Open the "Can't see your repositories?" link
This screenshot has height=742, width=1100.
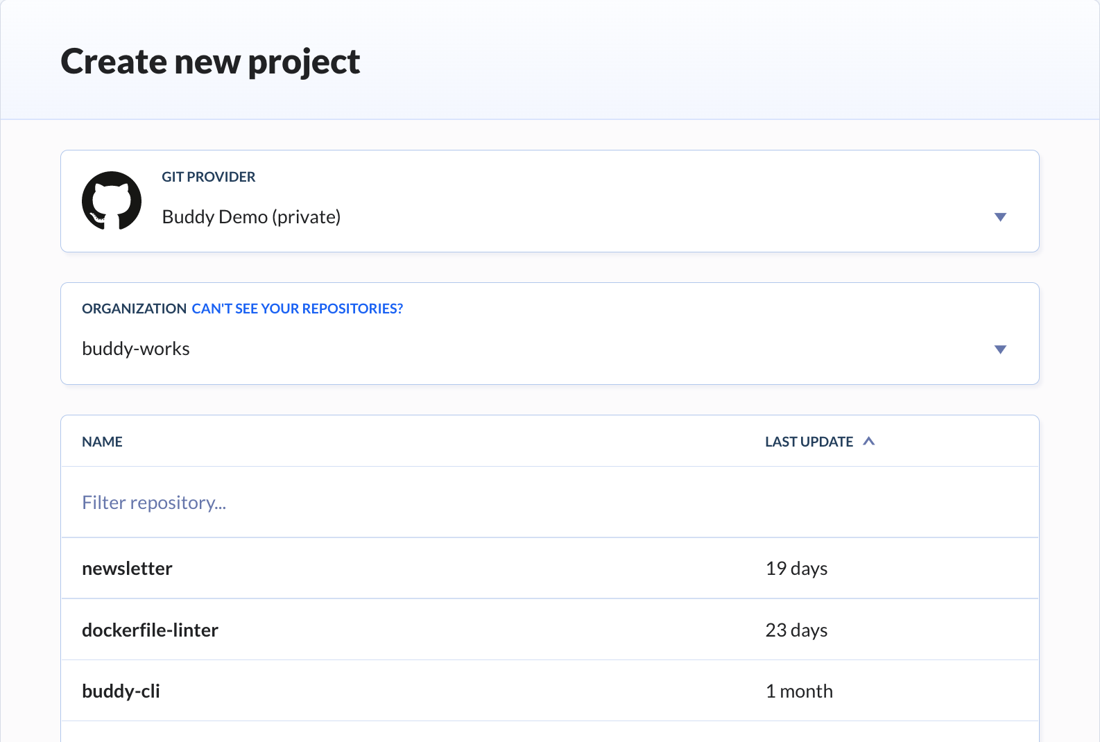(x=297, y=309)
